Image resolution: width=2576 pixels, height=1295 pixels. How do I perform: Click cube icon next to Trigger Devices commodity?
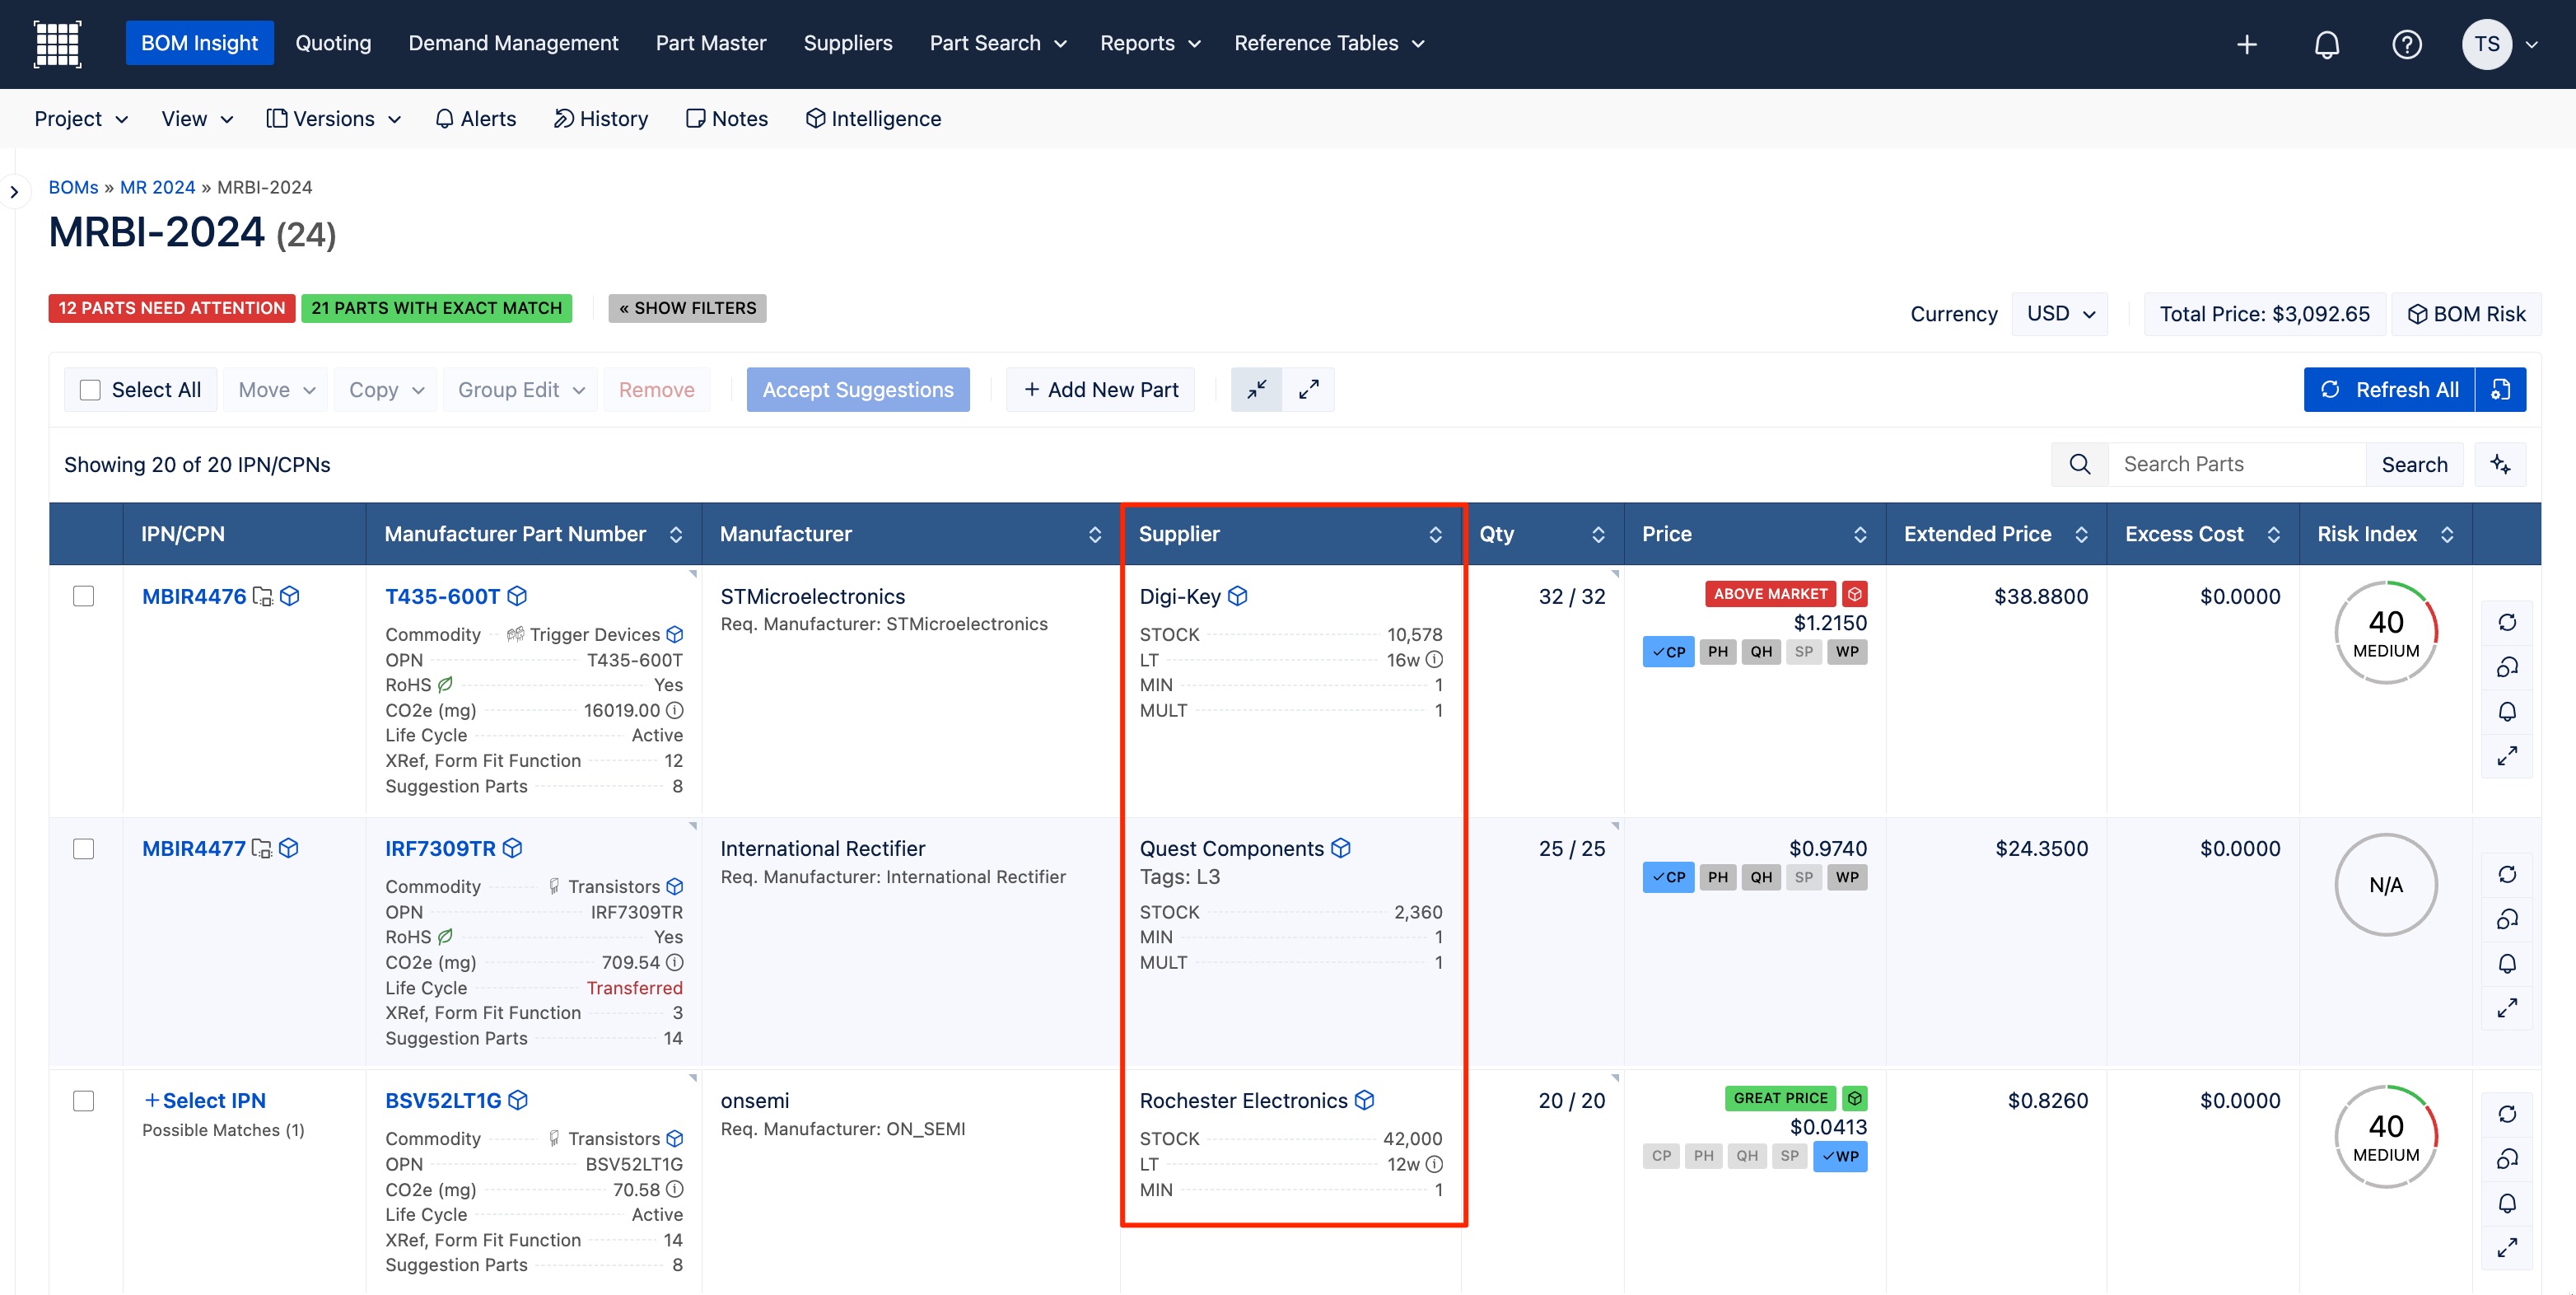pos(675,635)
